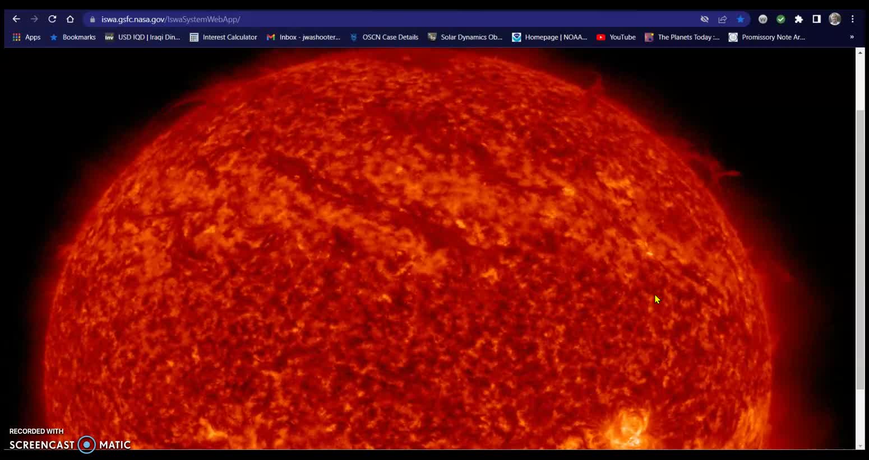Click the bright active region on sun
The height and width of the screenshot is (460, 869).
pos(629,429)
